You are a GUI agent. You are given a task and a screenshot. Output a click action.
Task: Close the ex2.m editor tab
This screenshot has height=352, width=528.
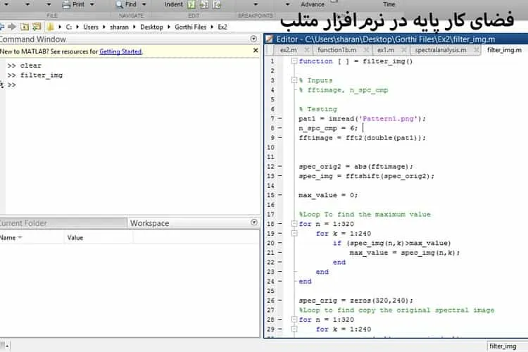(306, 50)
